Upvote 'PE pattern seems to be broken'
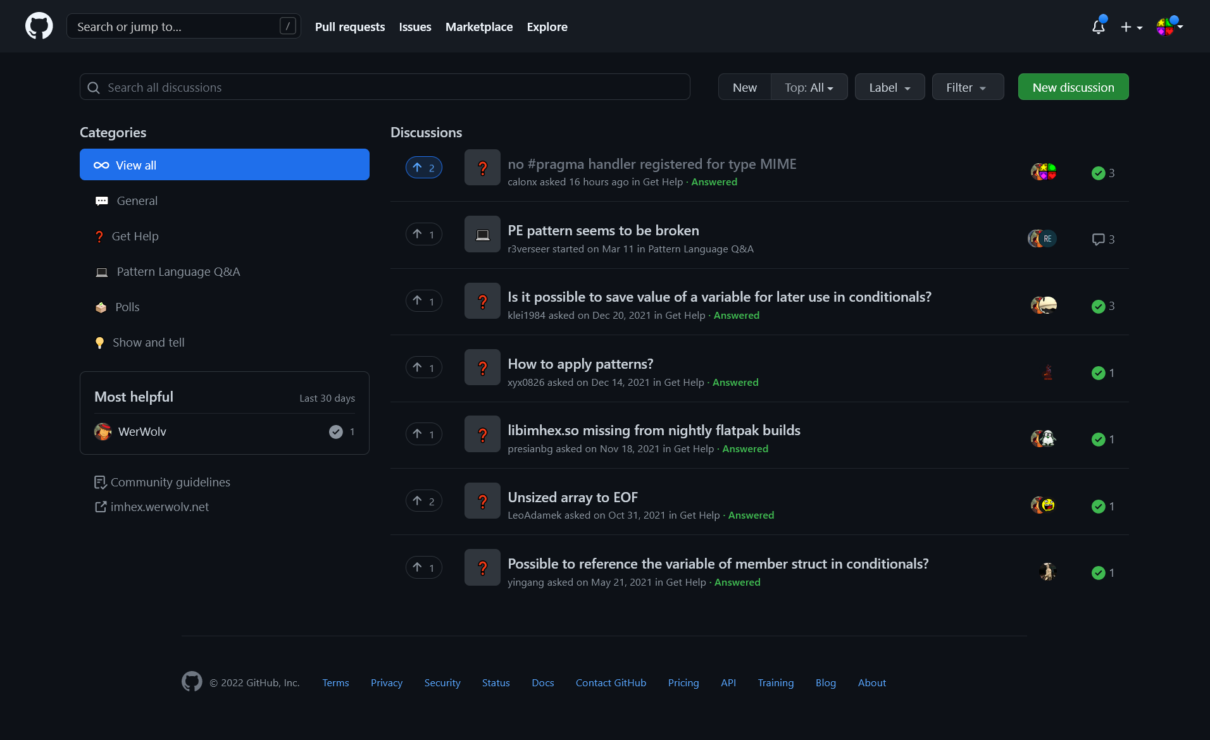This screenshot has width=1210, height=740. point(424,235)
